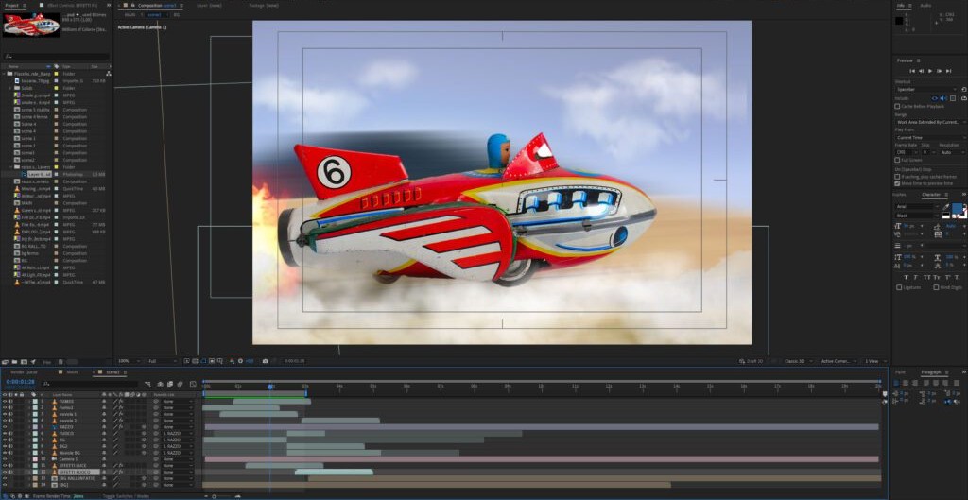968x500 pixels.
Task: Jump to last frame in Preview panel
Action: [x=948, y=71]
